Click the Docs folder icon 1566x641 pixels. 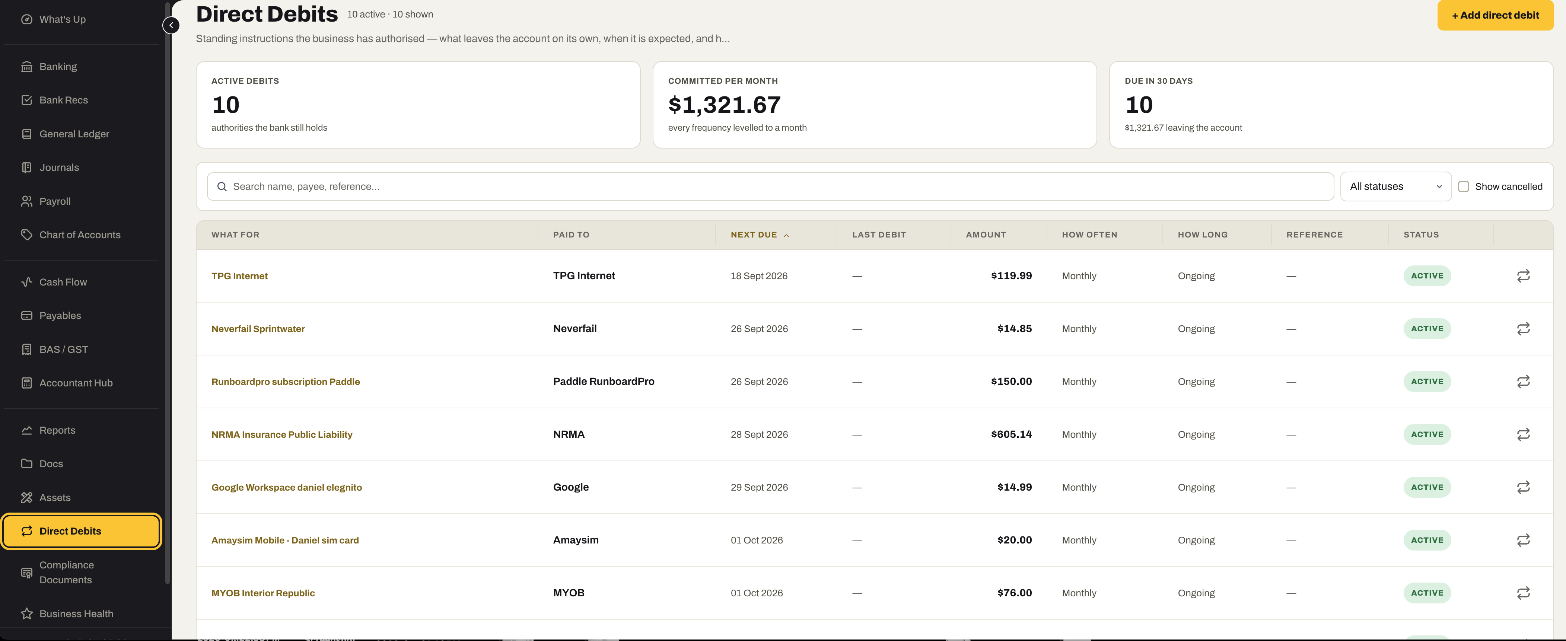click(27, 463)
